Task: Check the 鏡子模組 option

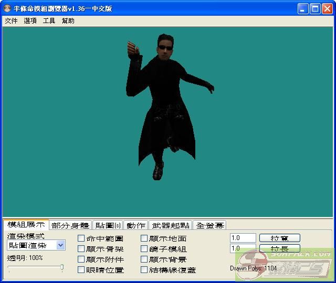Action: [144, 249]
